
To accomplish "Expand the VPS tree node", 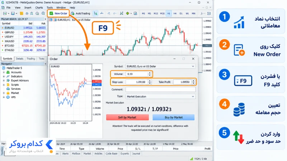I will click(4, 97).
